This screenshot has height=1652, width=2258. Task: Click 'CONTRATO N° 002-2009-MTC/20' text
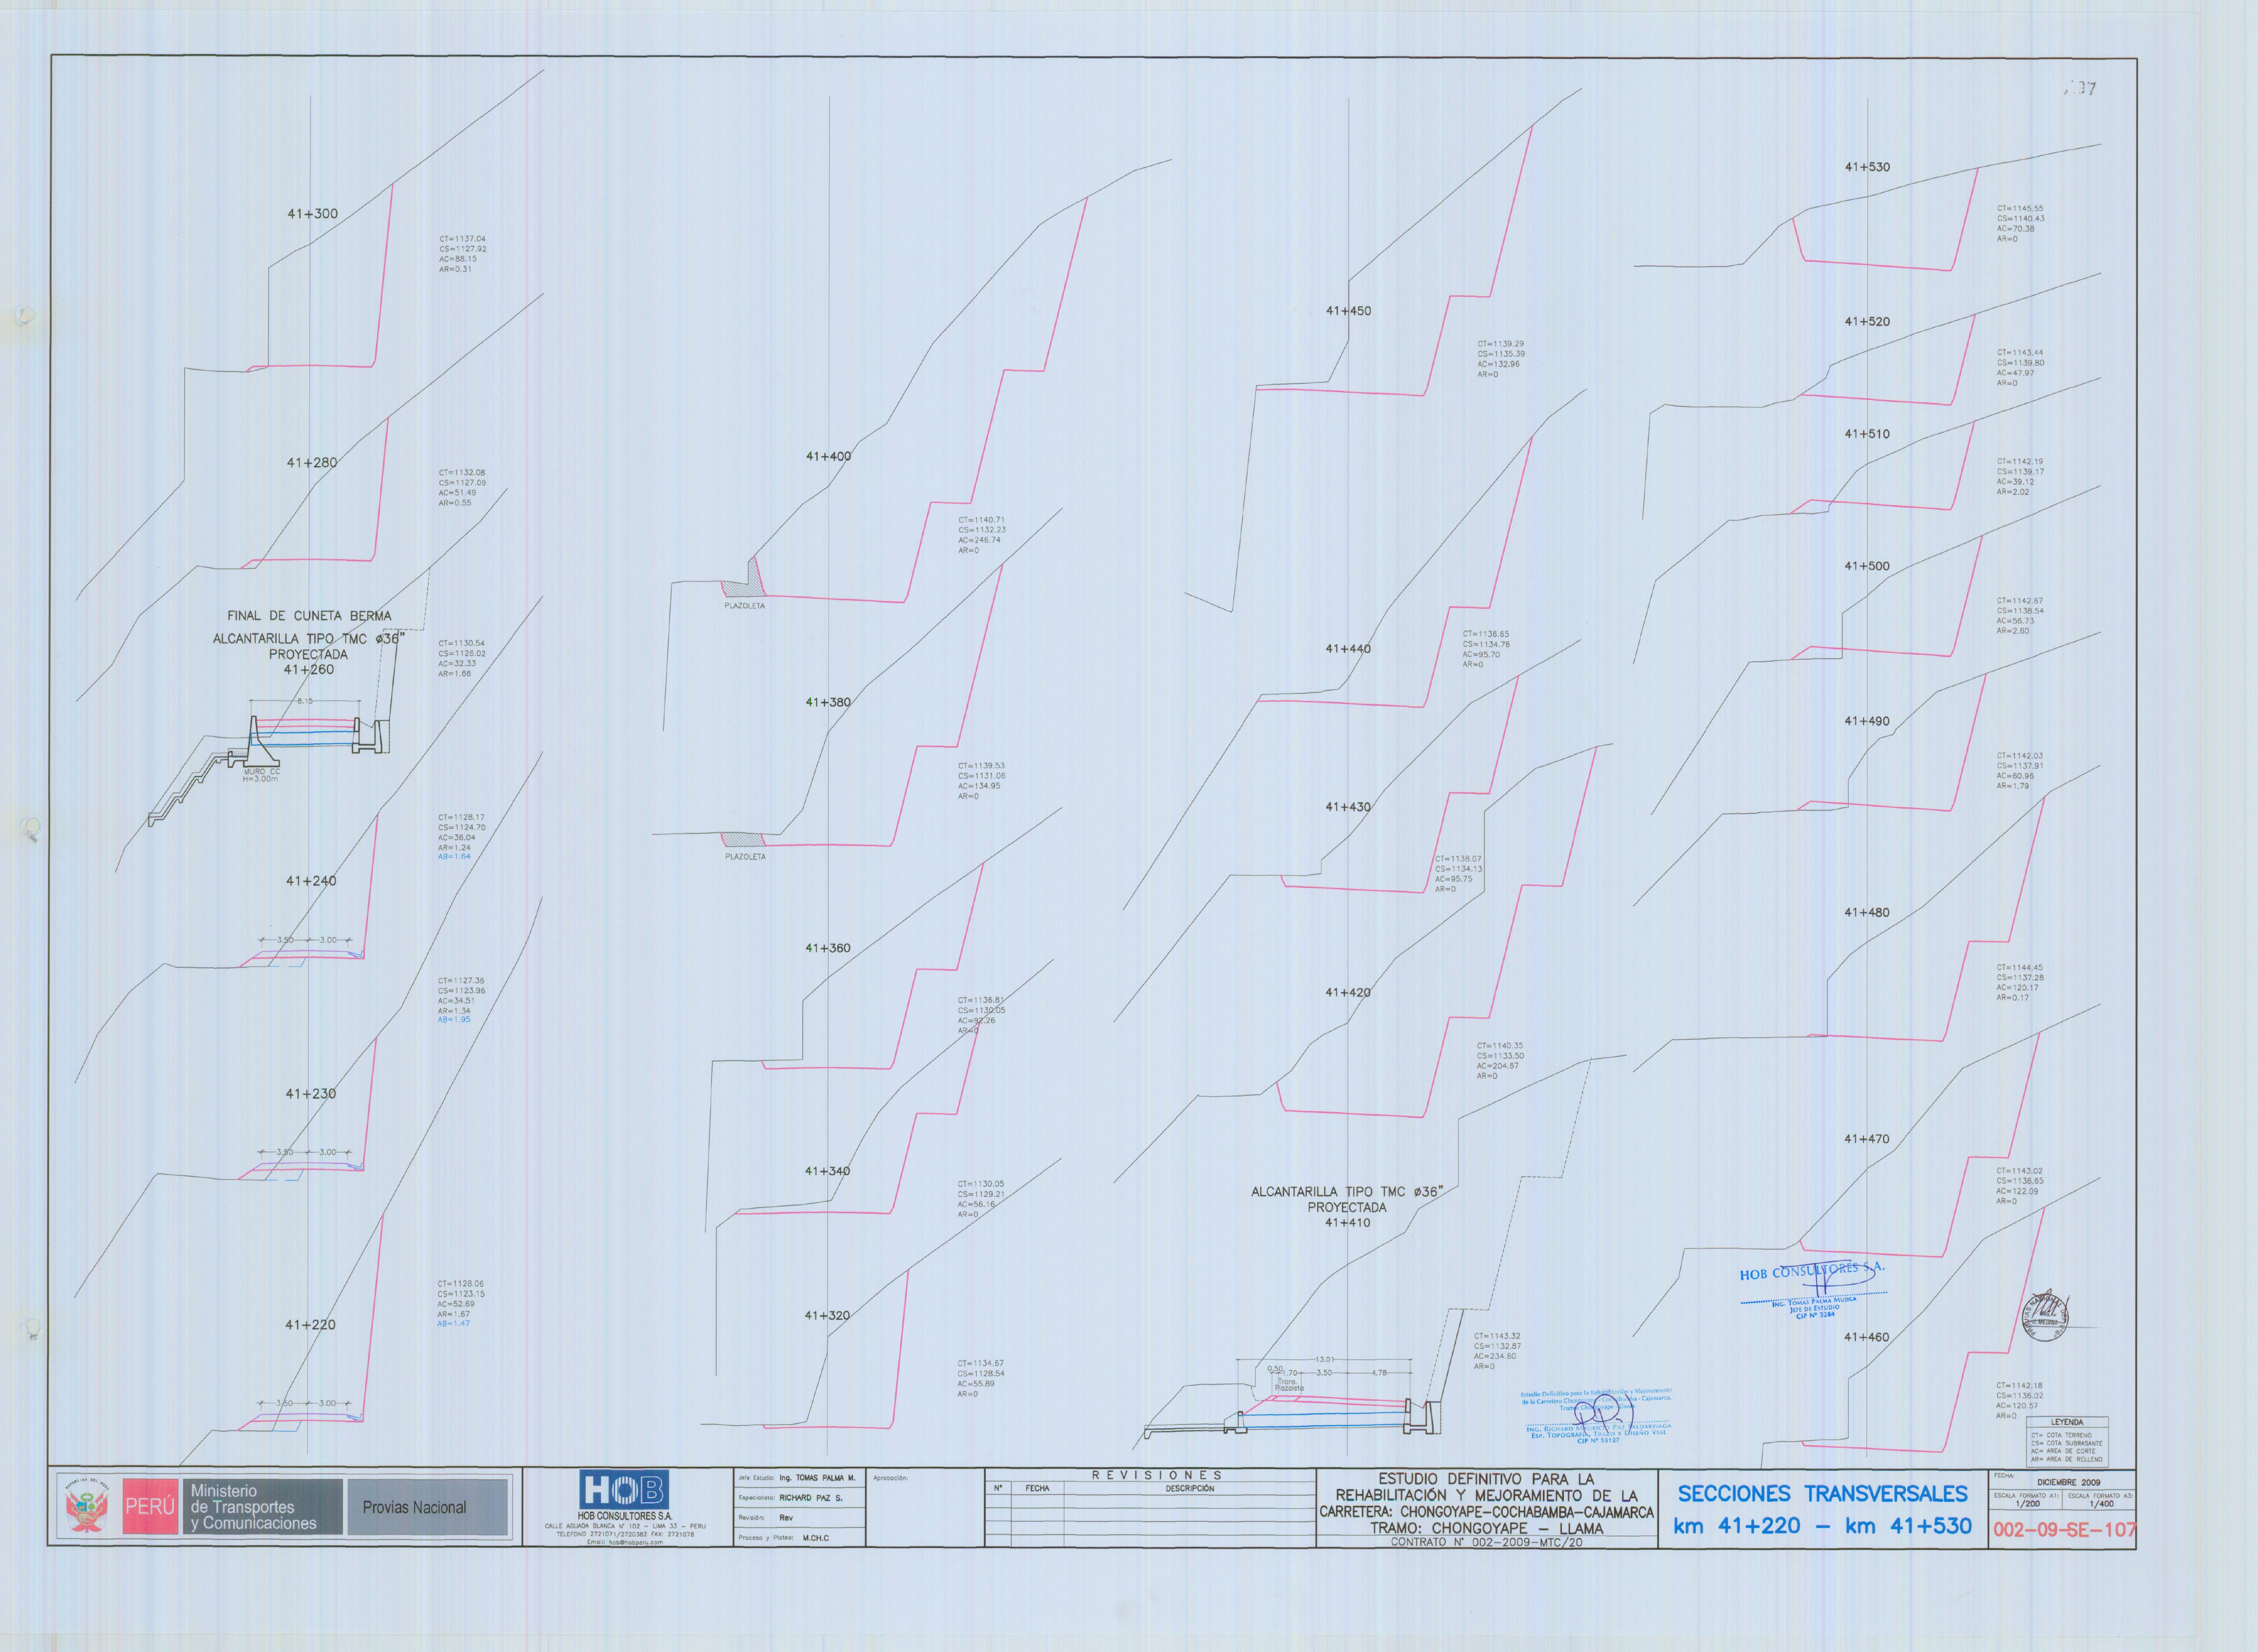1486,1542
